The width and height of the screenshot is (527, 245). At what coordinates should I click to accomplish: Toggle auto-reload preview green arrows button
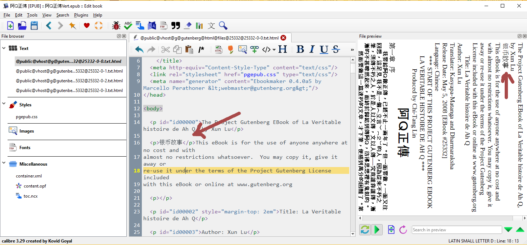coord(365,230)
